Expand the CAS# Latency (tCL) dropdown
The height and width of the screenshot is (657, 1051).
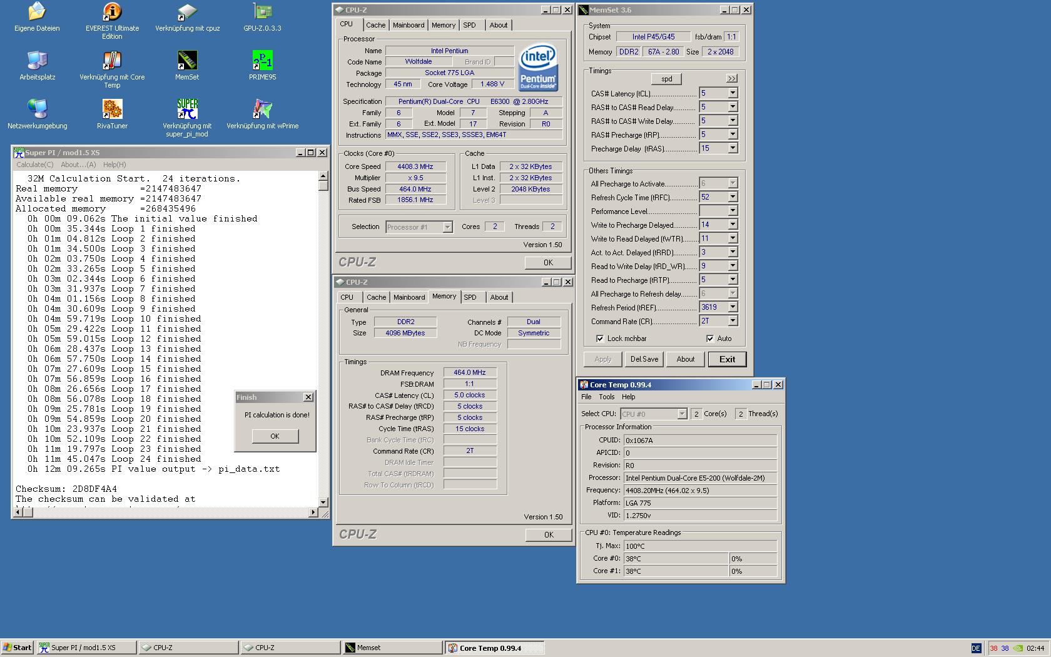click(x=733, y=93)
